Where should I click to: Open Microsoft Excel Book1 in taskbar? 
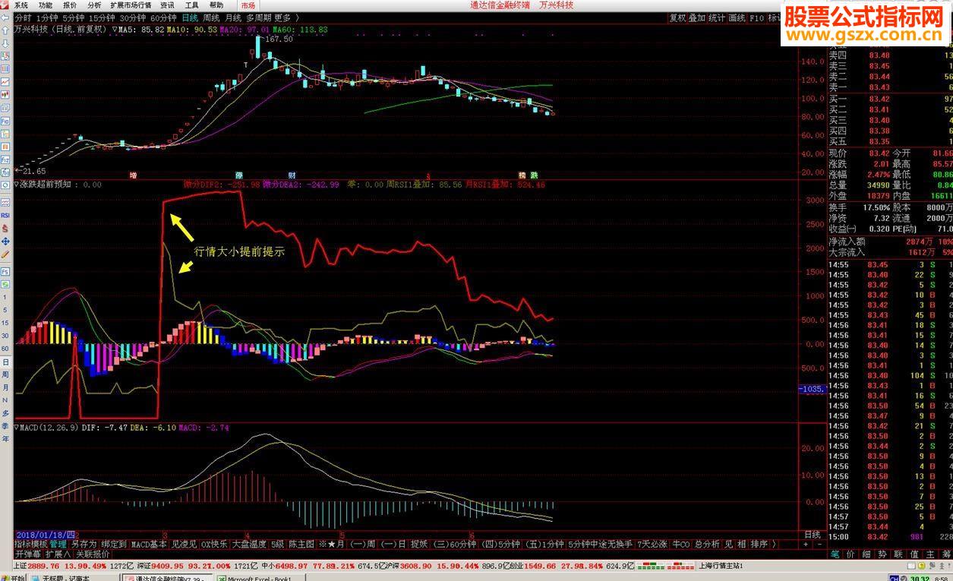pos(259,578)
